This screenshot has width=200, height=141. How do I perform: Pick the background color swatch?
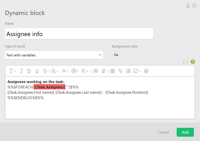(x=116, y=55)
